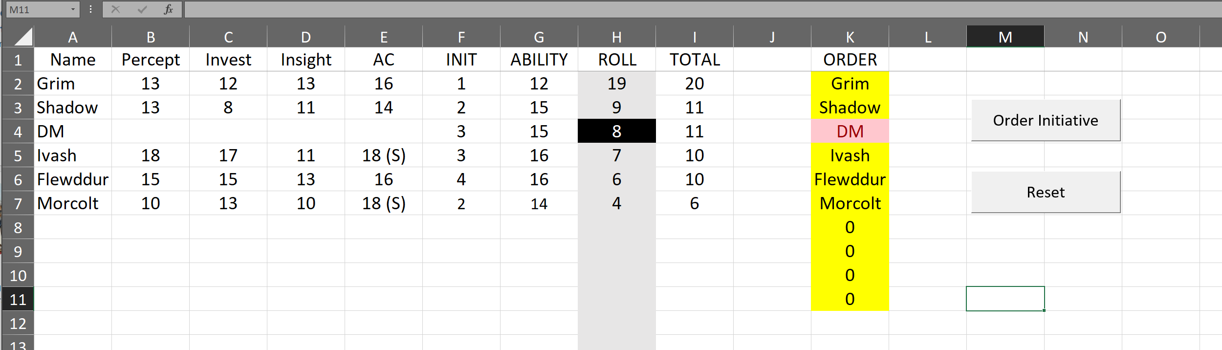Click the Ivash name cell in column A
The width and height of the screenshot is (1222, 350).
tap(73, 155)
